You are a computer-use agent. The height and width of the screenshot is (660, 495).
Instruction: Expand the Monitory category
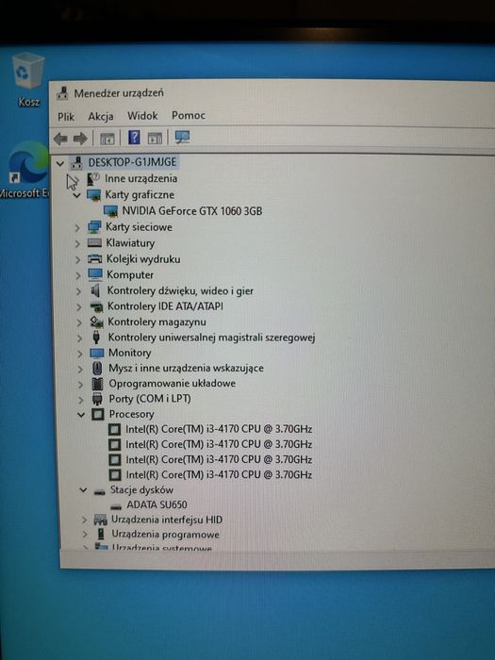80,354
